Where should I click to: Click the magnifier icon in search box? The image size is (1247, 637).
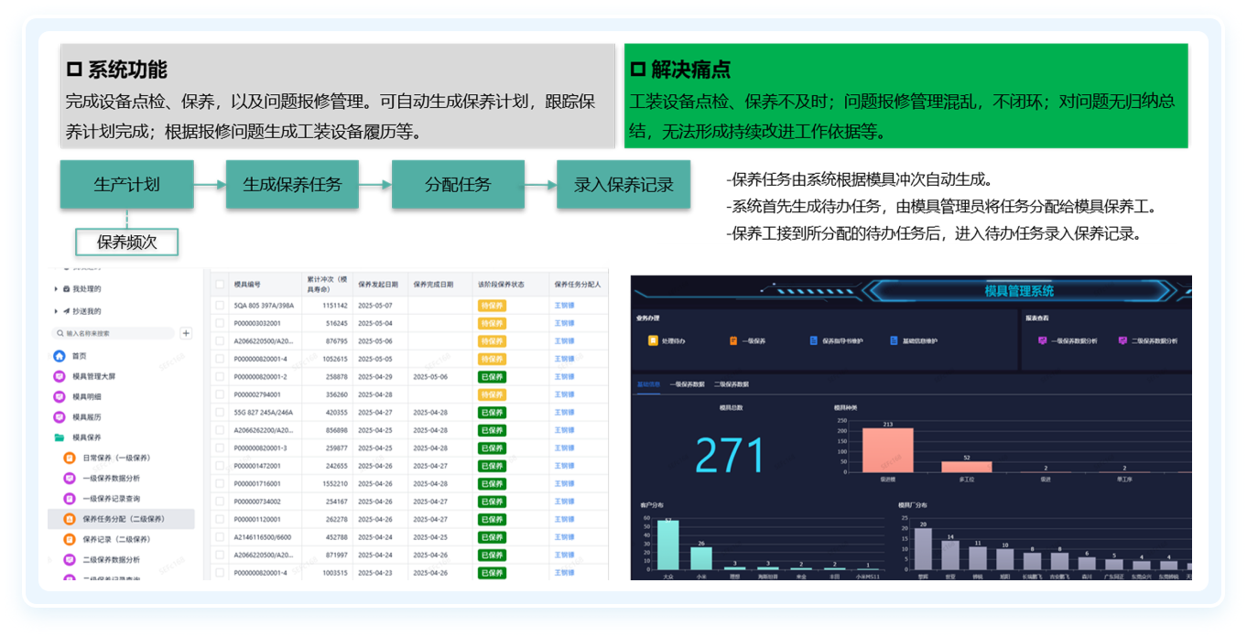tap(61, 333)
